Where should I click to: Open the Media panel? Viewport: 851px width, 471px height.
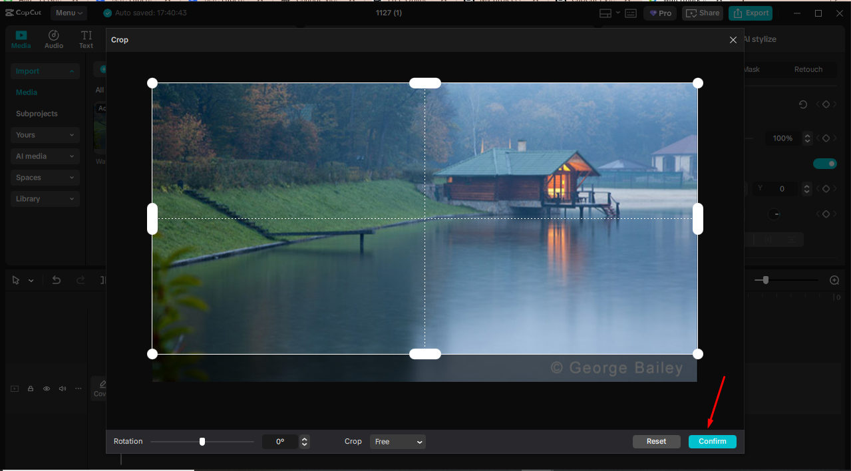point(21,38)
